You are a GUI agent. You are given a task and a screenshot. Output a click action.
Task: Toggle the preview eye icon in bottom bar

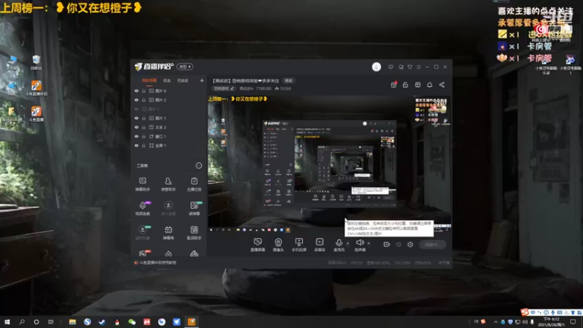[x=399, y=244]
